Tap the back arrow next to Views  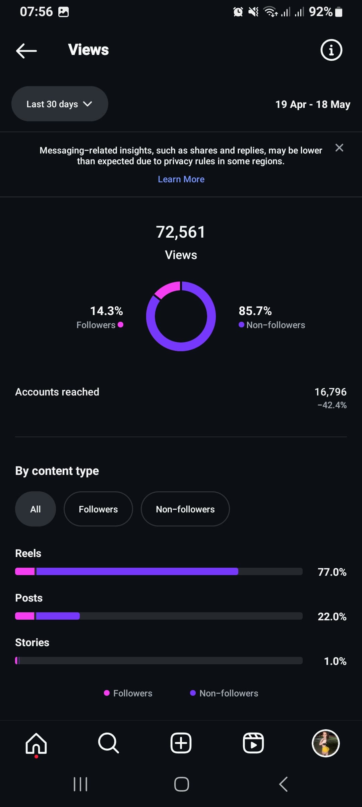pos(26,51)
